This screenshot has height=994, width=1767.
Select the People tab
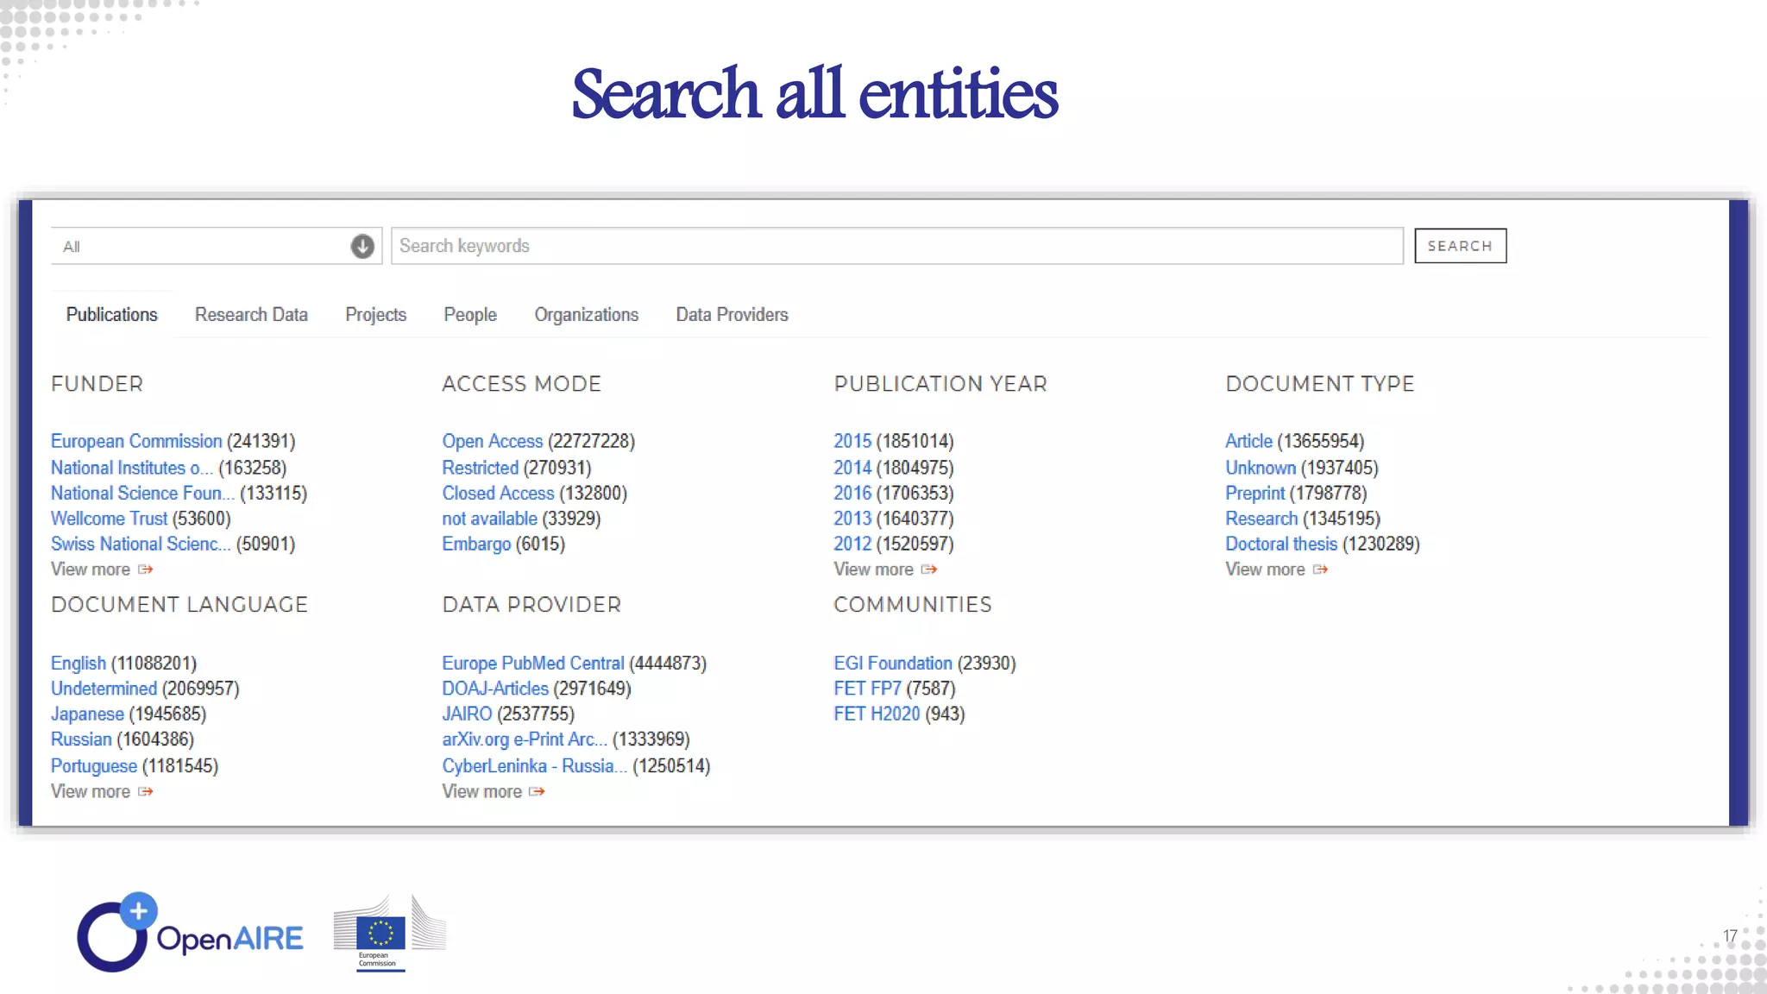[470, 315]
